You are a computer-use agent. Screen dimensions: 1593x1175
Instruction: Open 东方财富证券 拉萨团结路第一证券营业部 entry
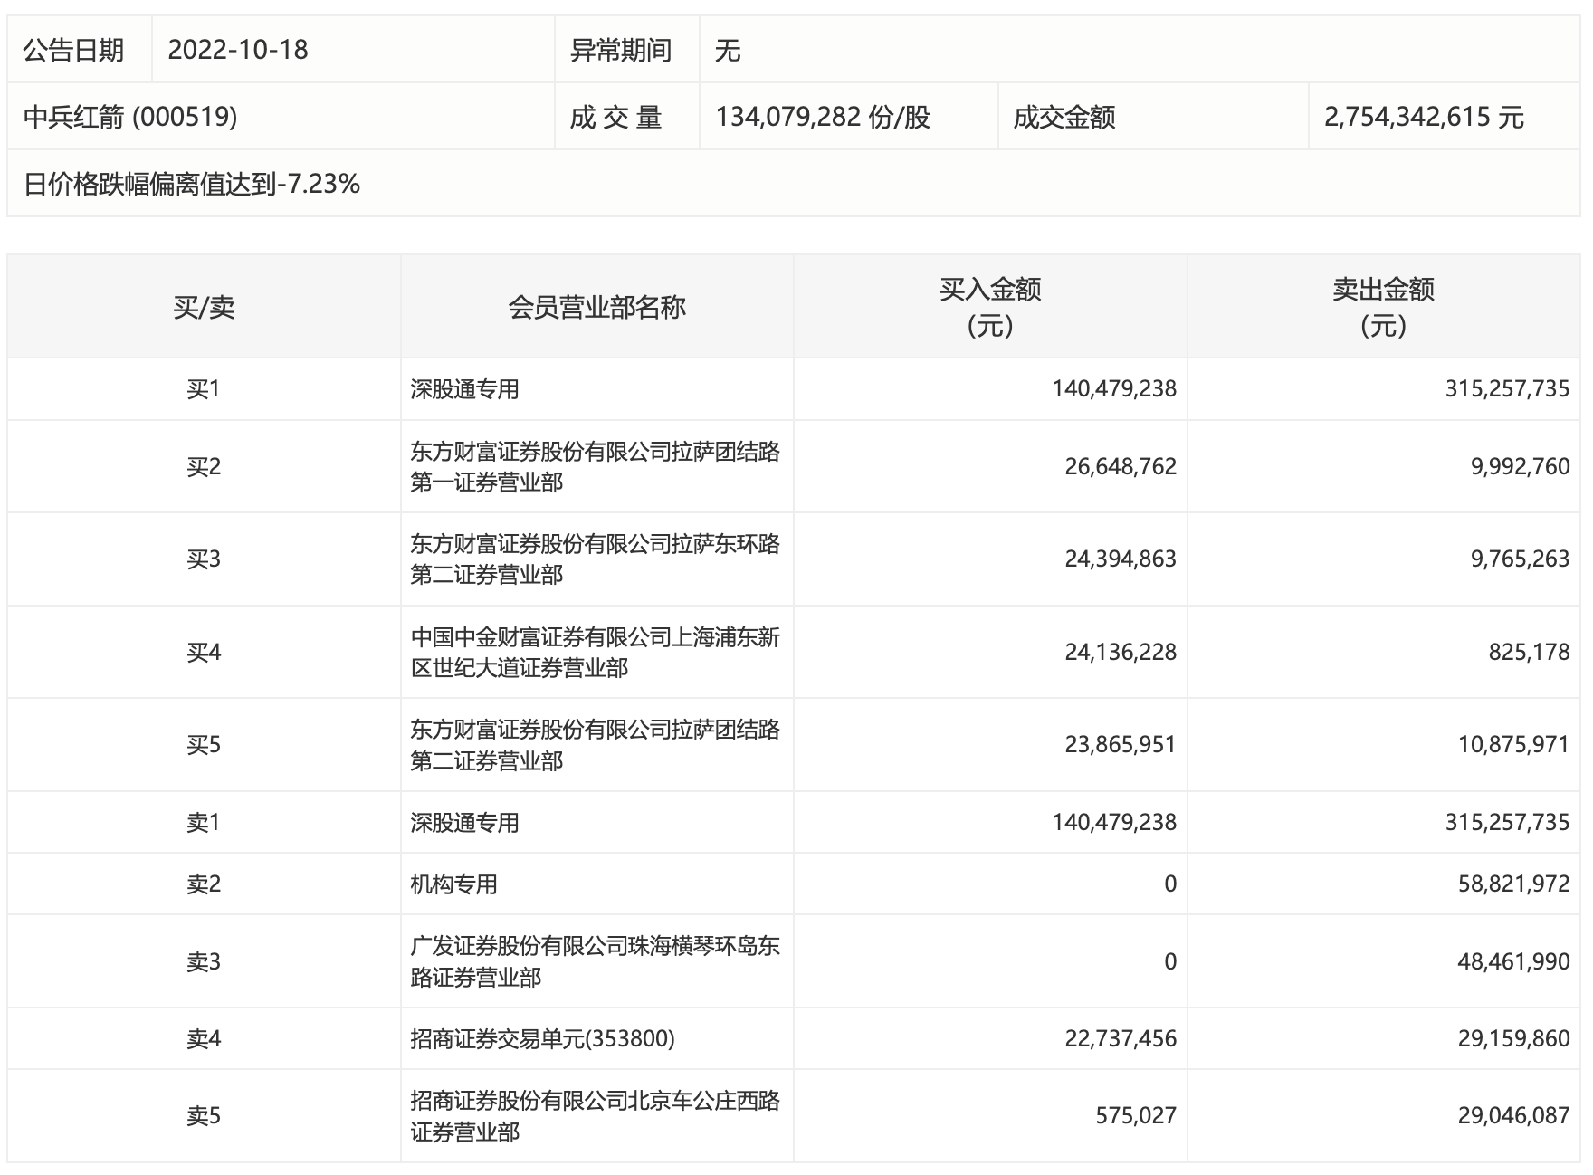click(594, 467)
